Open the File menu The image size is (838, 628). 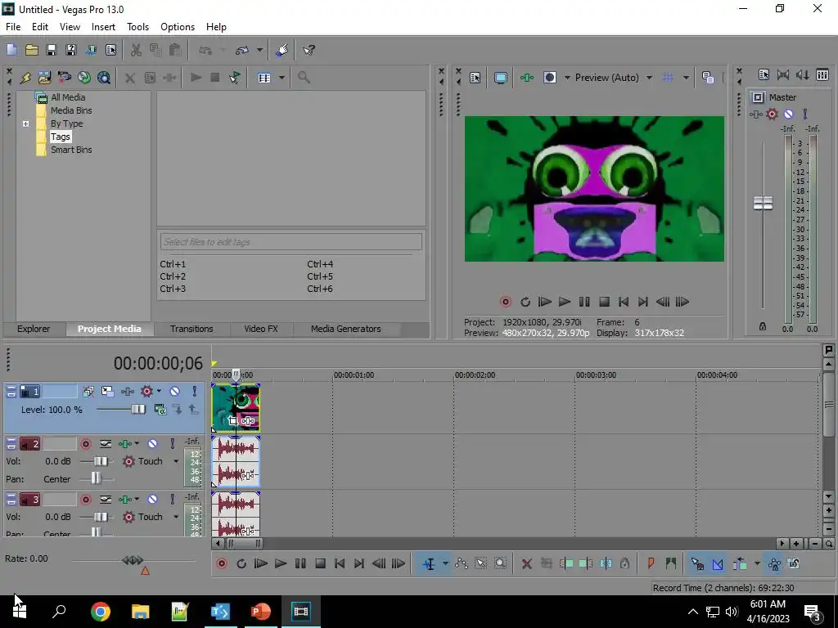[13, 27]
